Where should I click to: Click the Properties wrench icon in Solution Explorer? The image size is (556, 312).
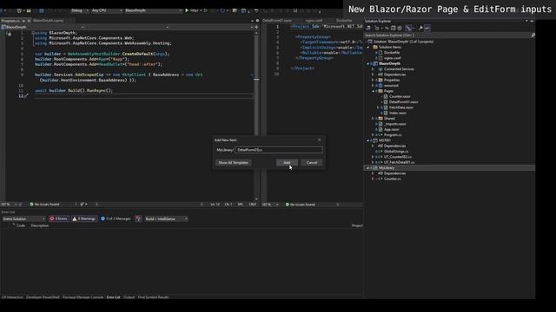[420, 28]
